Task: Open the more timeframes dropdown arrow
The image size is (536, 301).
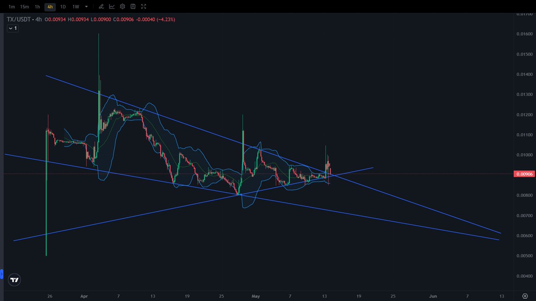Action: coord(87,7)
